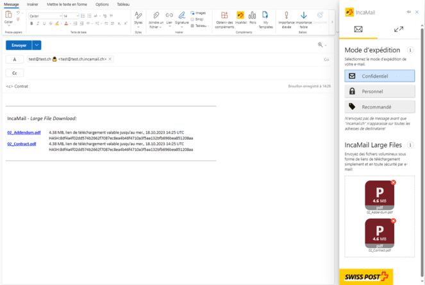Switch to the Large Files transfer tab

pyautogui.click(x=398, y=30)
